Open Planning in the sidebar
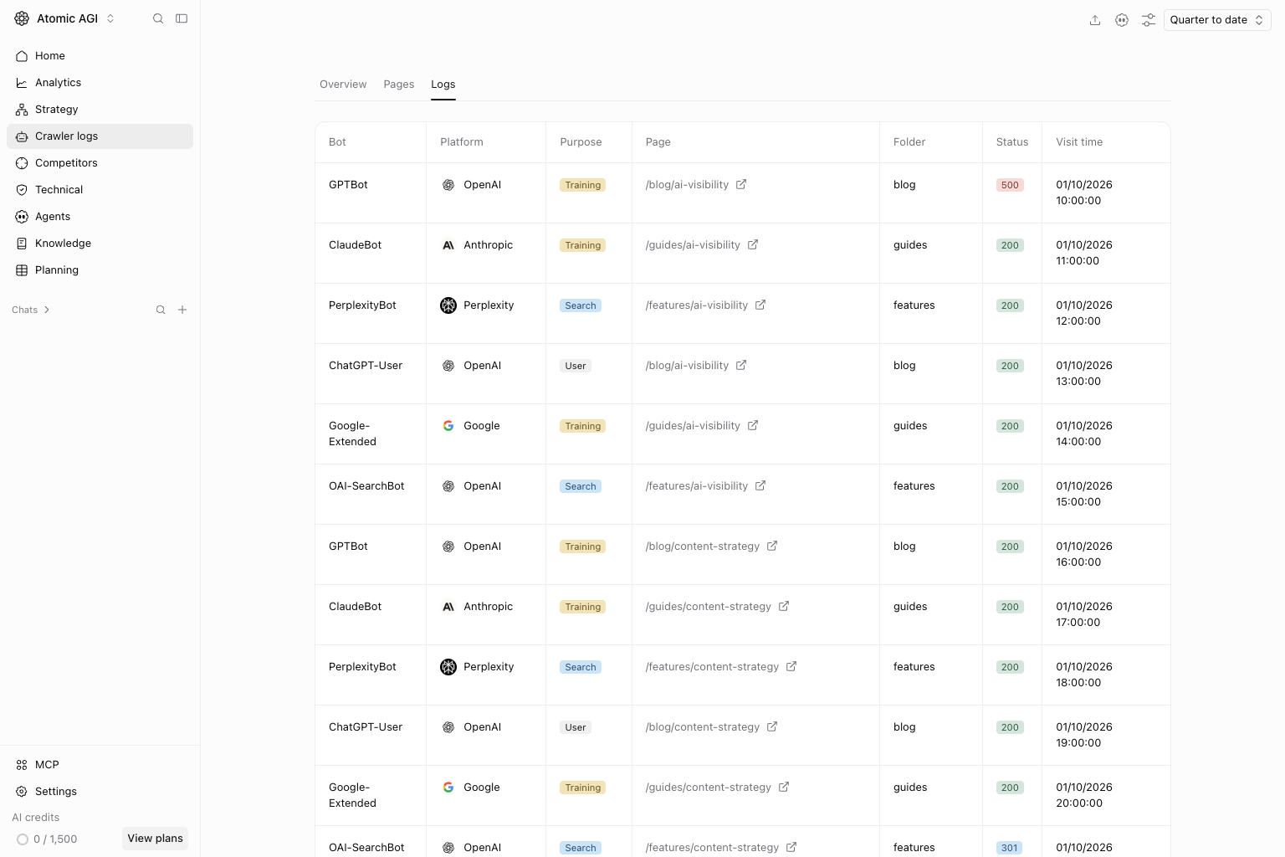The width and height of the screenshot is (1285, 857). tap(100, 270)
